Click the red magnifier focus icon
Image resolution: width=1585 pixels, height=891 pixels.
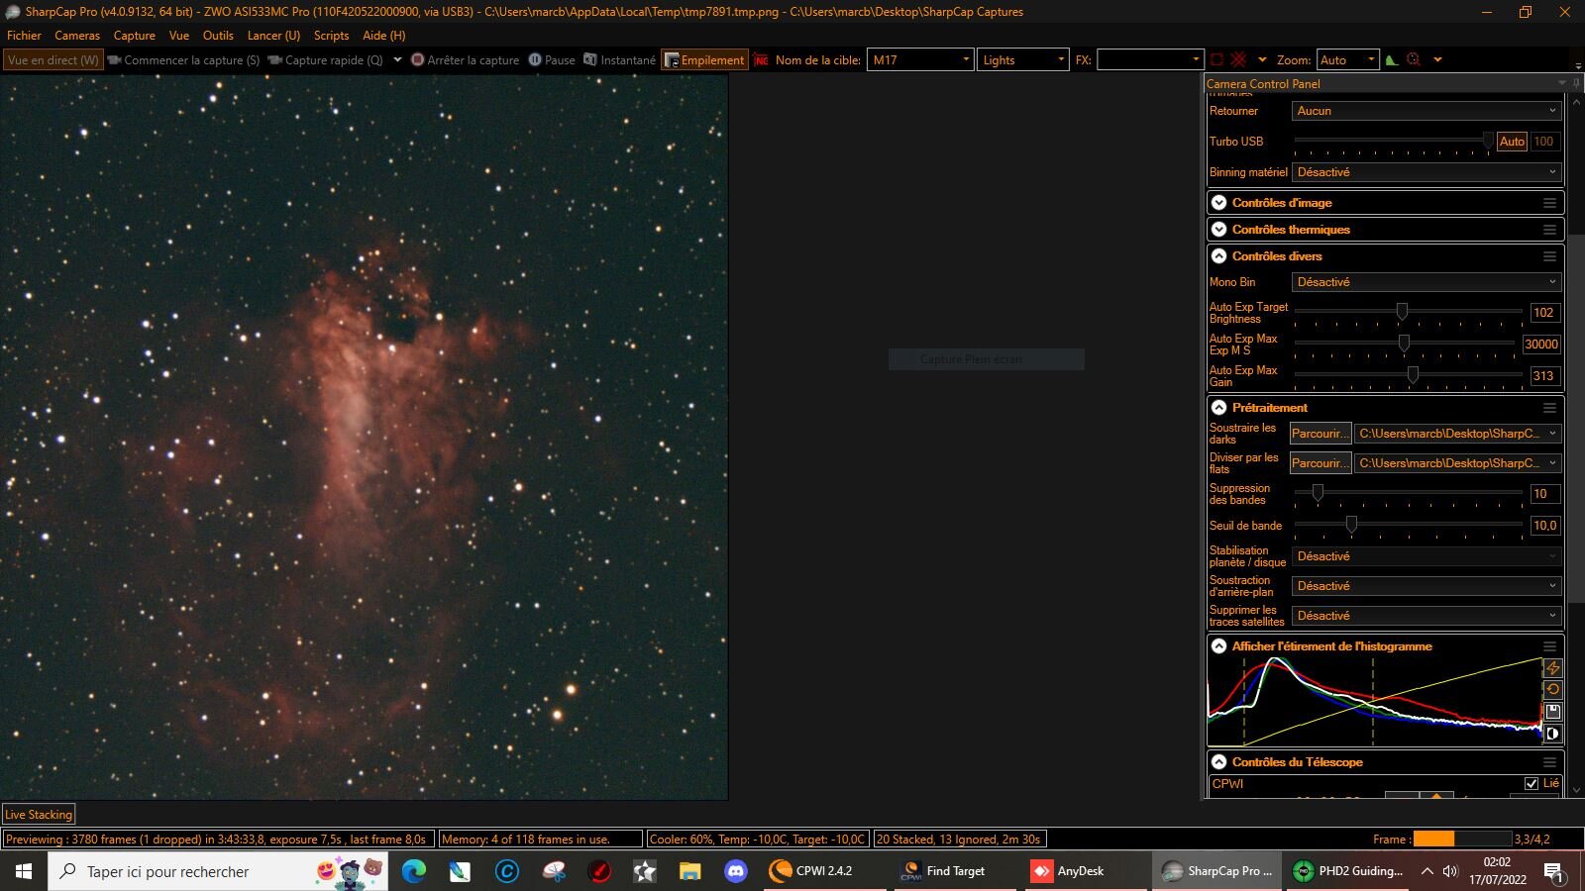pos(1414,59)
